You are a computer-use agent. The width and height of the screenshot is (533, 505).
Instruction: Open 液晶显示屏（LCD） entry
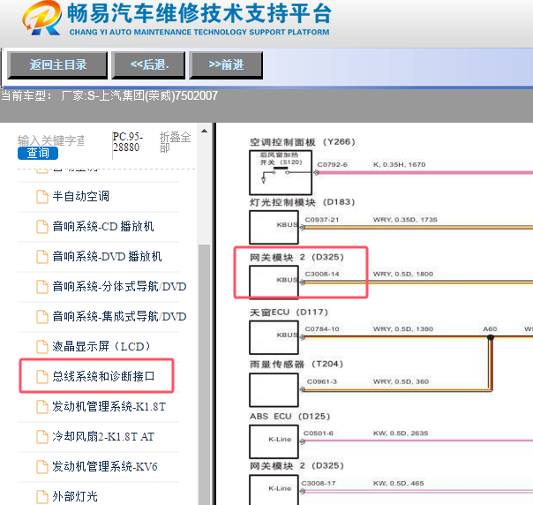[x=101, y=347]
